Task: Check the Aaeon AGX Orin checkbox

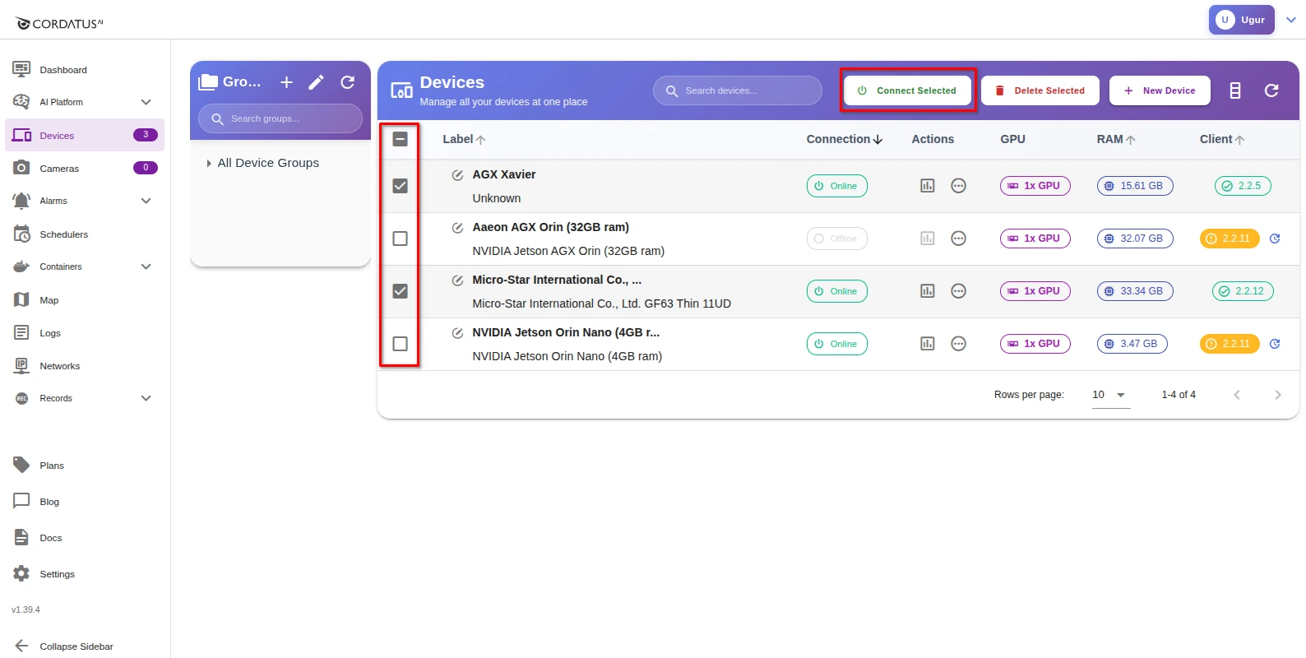Action: click(x=400, y=239)
